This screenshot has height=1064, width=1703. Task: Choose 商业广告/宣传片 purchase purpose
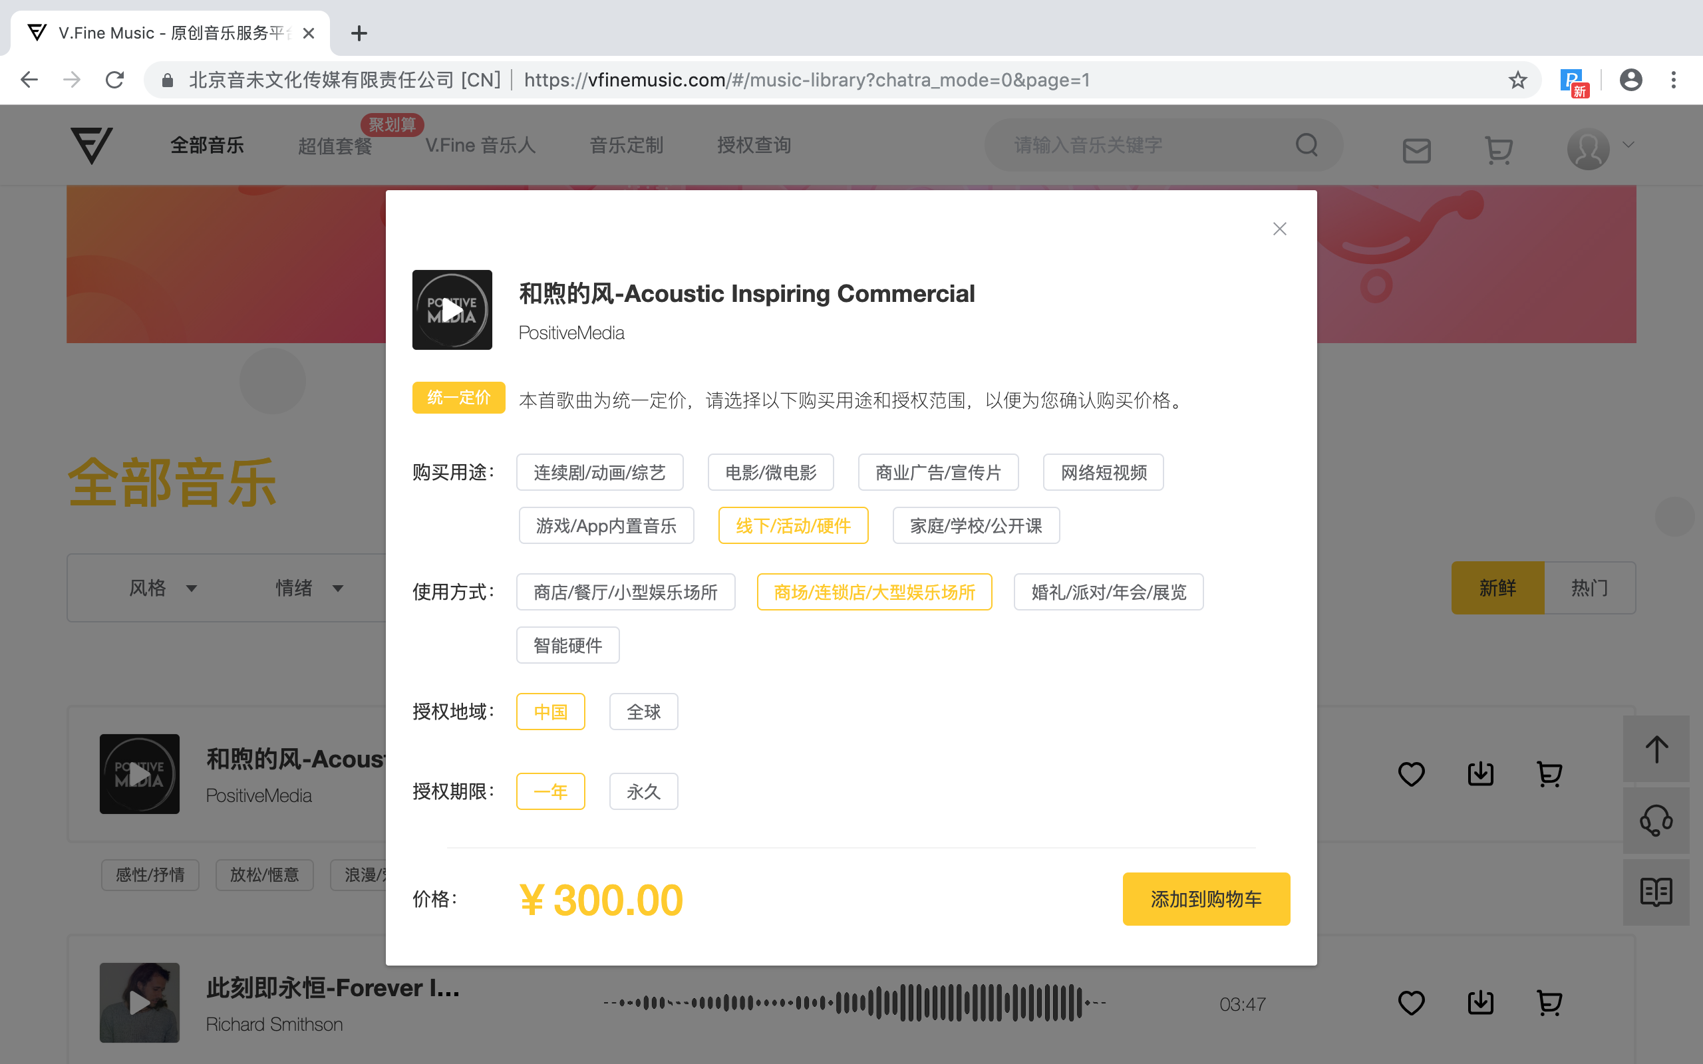[938, 472]
